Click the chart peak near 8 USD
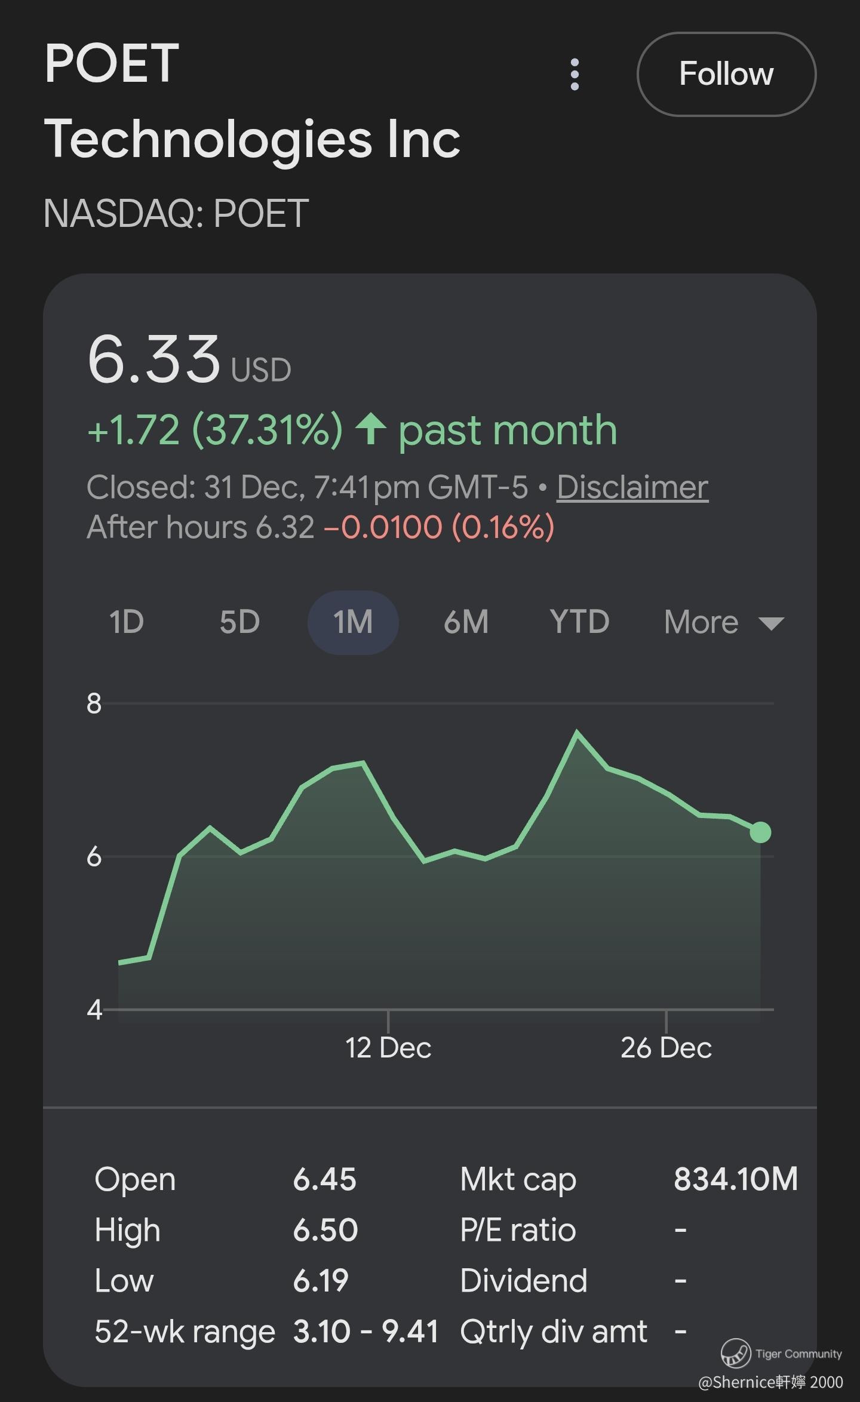The image size is (860, 1402). point(577,731)
